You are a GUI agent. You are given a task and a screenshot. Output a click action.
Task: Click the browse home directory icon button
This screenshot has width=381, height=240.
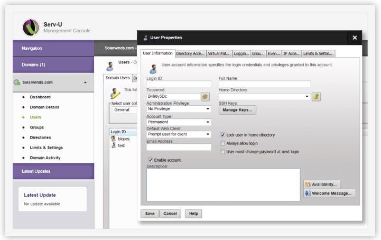click(316, 97)
